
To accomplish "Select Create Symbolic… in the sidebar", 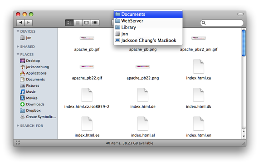I will coord(38,117).
